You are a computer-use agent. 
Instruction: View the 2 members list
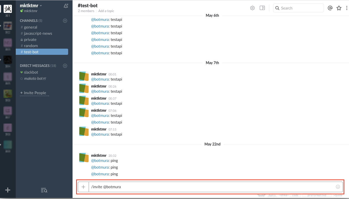[86, 11]
